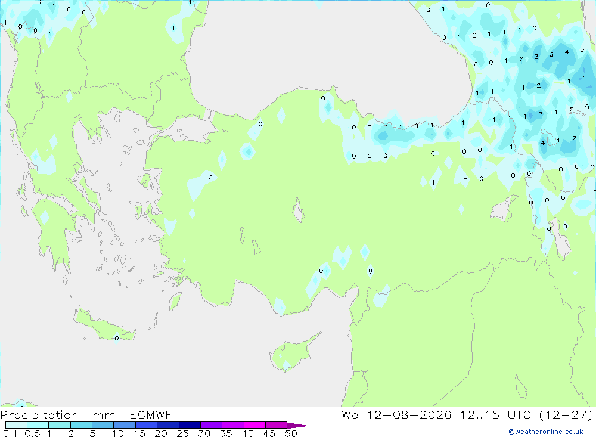The width and height of the screenshot is (596, 437).
Task: Click the date '12-08-2026' text
Action: 409,414
